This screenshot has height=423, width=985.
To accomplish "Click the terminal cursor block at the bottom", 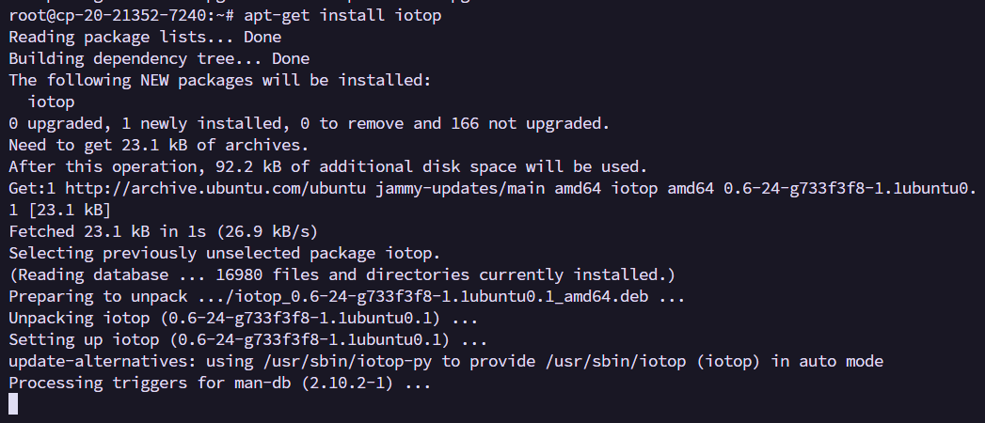I will (x=13, y=404).
